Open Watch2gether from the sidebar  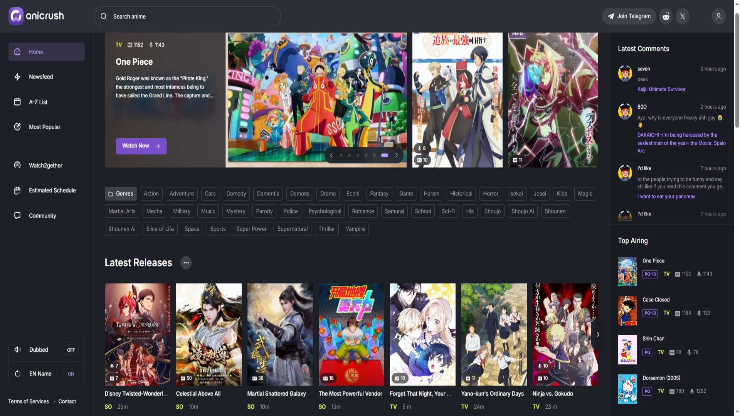45,165
